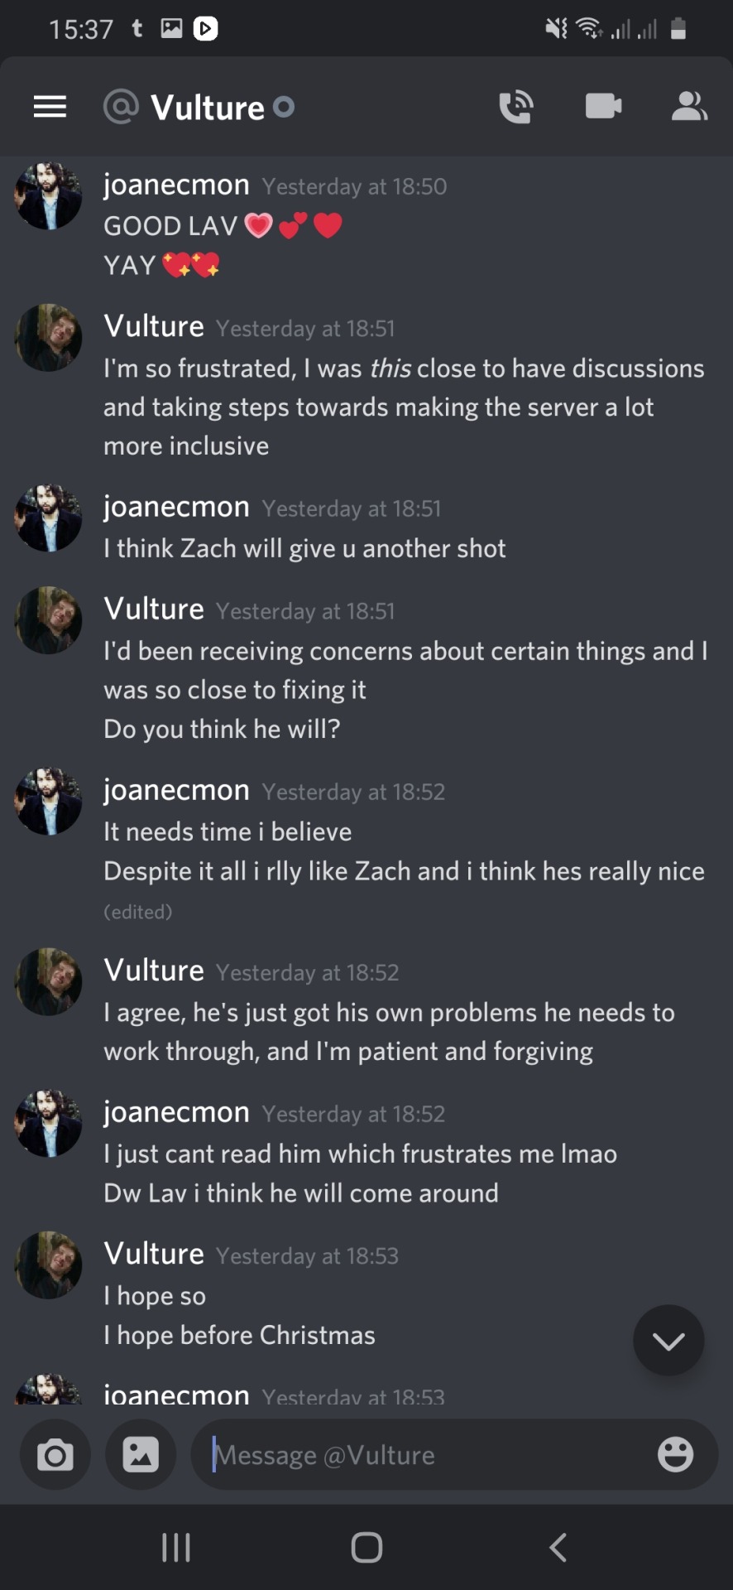Tap Vulture's offline status indicator
733x1590 pixels.
pos(284,107)
